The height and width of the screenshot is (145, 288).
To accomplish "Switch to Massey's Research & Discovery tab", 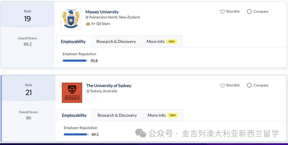I will coord(116,42).
